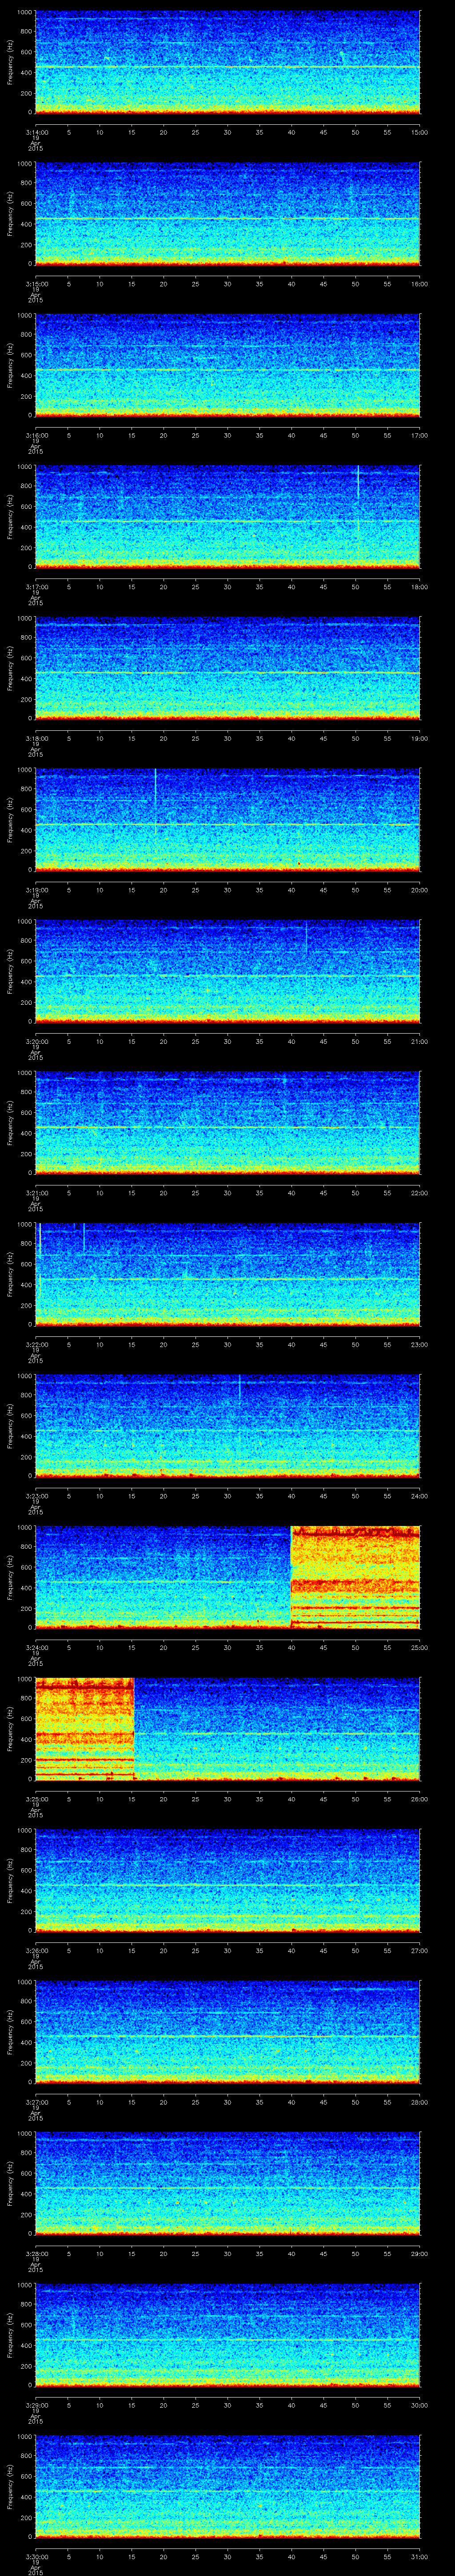Click the 18:00 end time label
455x2576 pixels.
420,587
